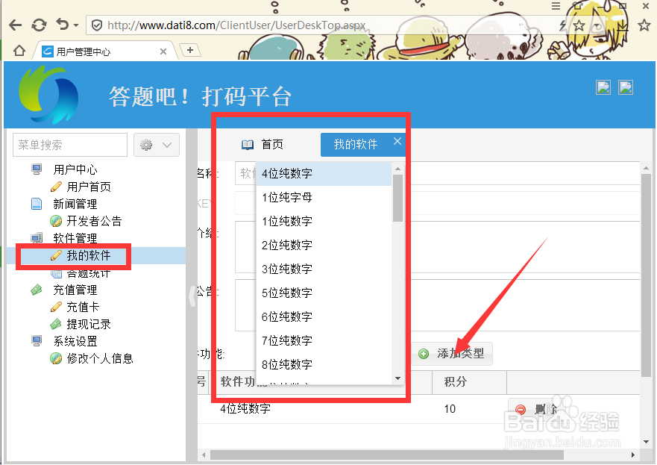The height and width of the screenshot is (465, 657).
Task: Click the security shield icon in address bar
Action: [97, 25]
